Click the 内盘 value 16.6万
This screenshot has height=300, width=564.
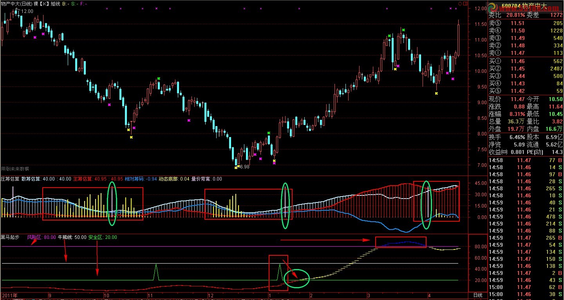[x=555, y=129]
